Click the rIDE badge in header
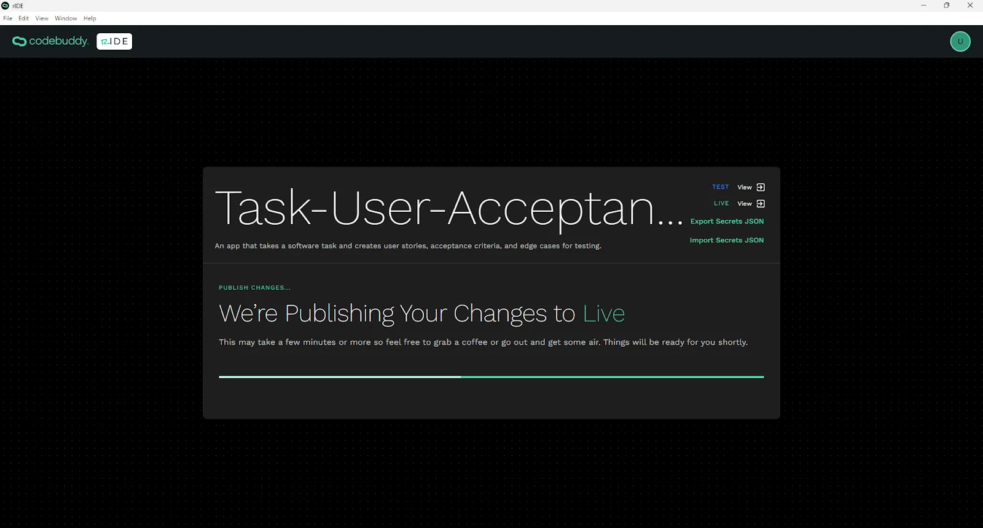 114,41
